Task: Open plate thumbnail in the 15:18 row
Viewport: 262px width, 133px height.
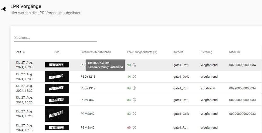Action: coord(57,128)
